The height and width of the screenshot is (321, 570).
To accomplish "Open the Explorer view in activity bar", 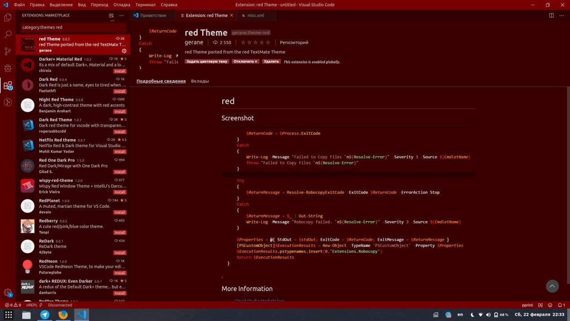I will point(8,18).
